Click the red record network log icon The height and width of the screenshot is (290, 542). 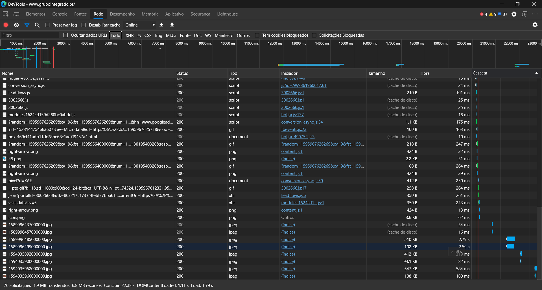click(x=6, y=25)
